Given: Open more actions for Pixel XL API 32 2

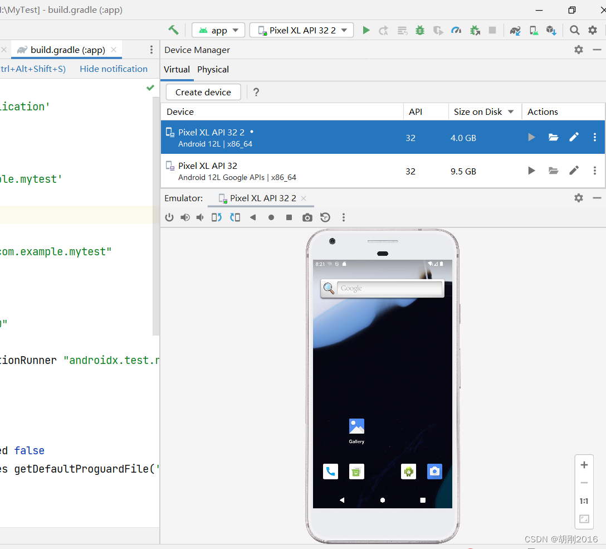Looking at the screenshot, I should coord(595,137).
